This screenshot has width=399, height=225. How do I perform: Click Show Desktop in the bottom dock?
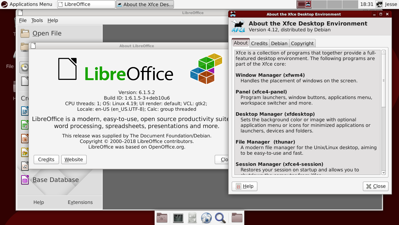coord(162,218)
